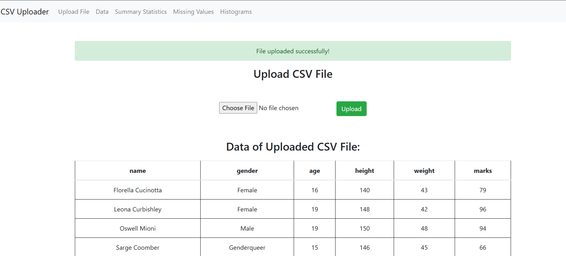Click the weight column header
The image size is (566, 256).
coord(424,171)
